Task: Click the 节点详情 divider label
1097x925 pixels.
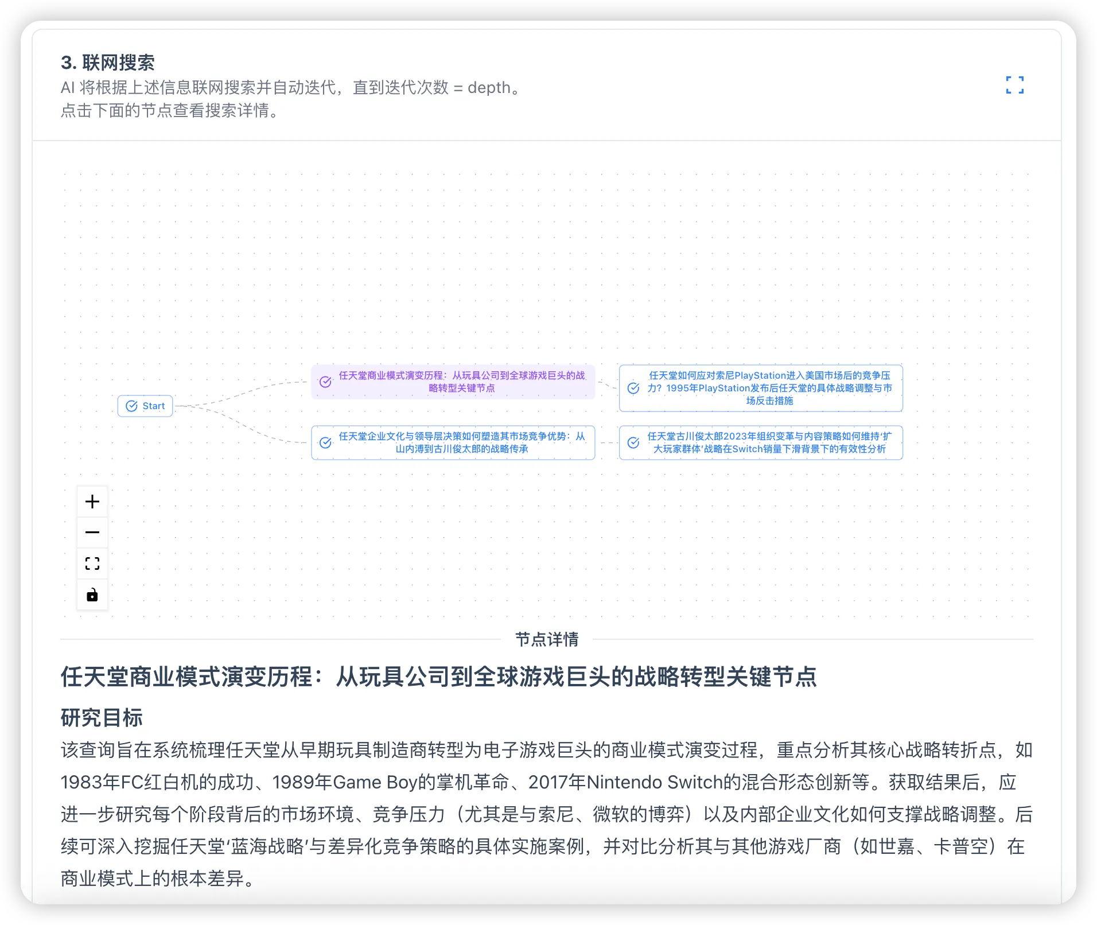Action: coord(547,639)
